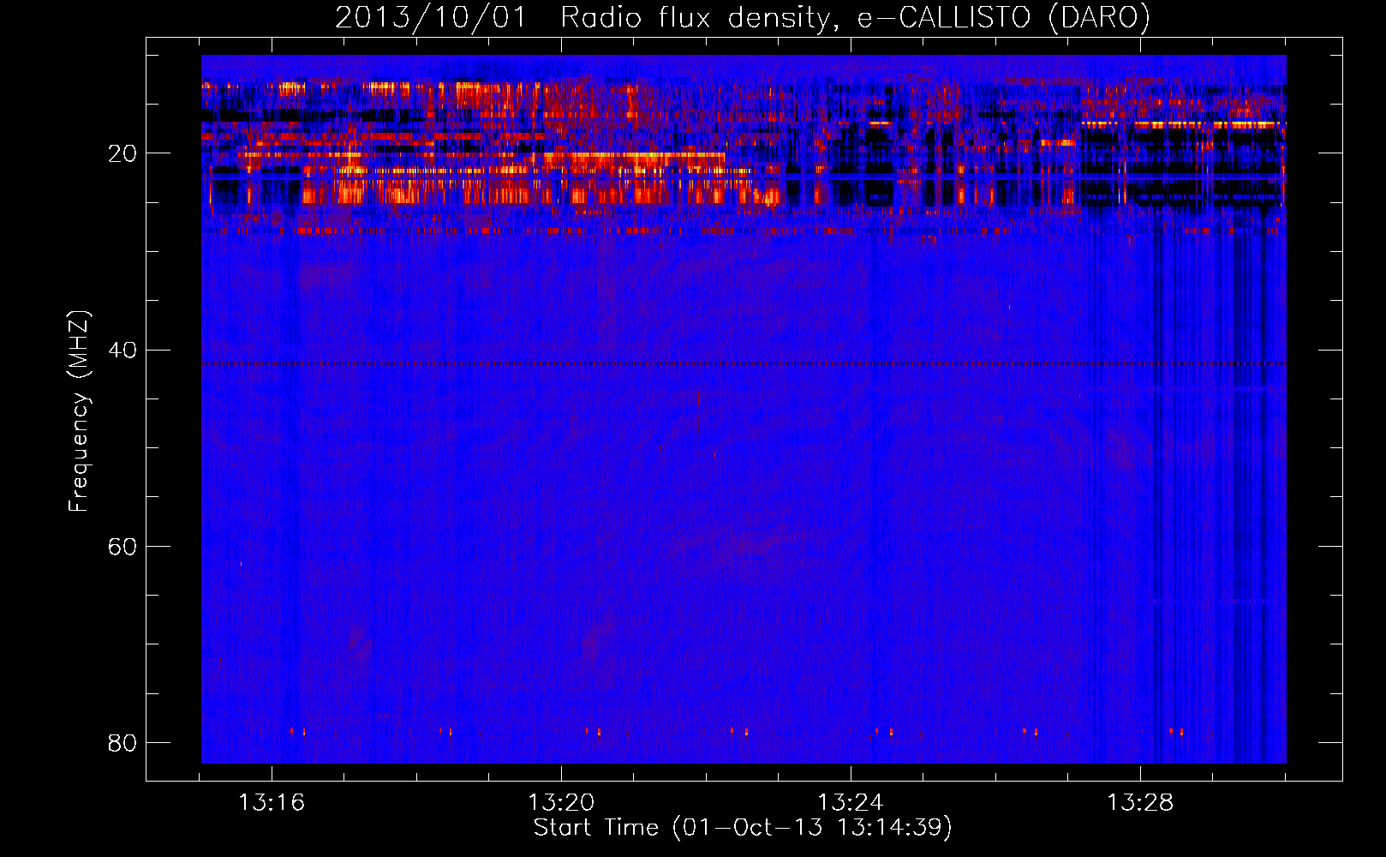Click the '13:20' time tick label
Viewport: 1386px width, 857px height.
[x=561, y=802]
